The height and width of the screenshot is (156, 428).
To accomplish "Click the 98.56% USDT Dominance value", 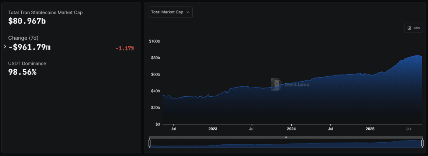I will coord(23,72).
